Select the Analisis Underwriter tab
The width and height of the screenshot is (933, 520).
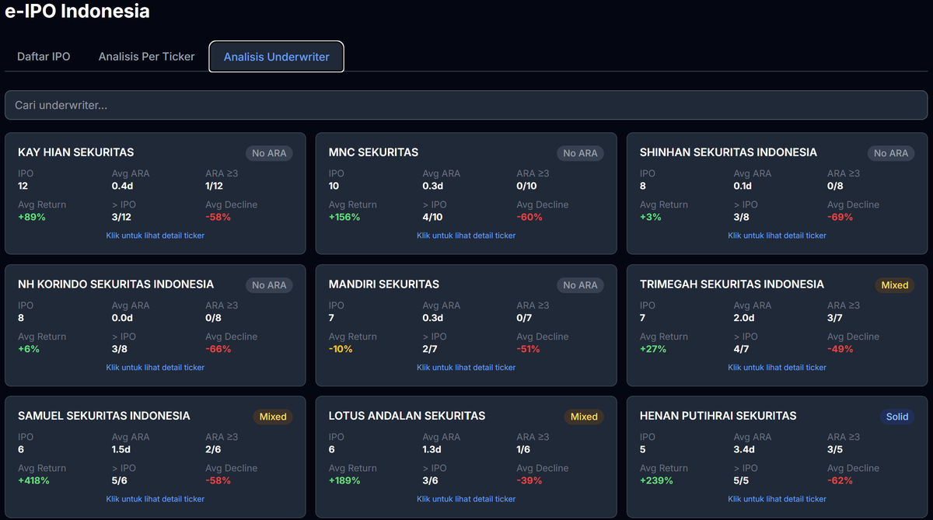click(x=277, y=57)
